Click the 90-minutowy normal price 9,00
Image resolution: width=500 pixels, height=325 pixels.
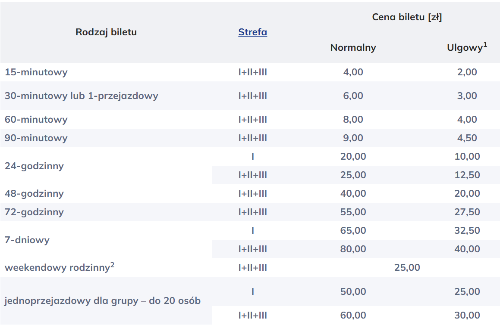[x=353, y=138]
